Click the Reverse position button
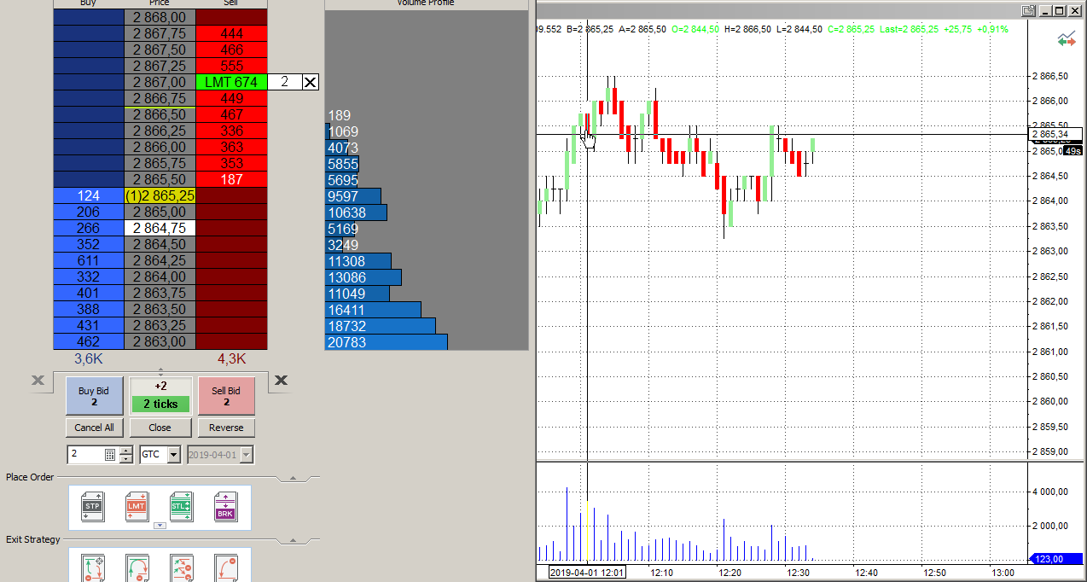The image size is (1087, 582). click(226, 428)
